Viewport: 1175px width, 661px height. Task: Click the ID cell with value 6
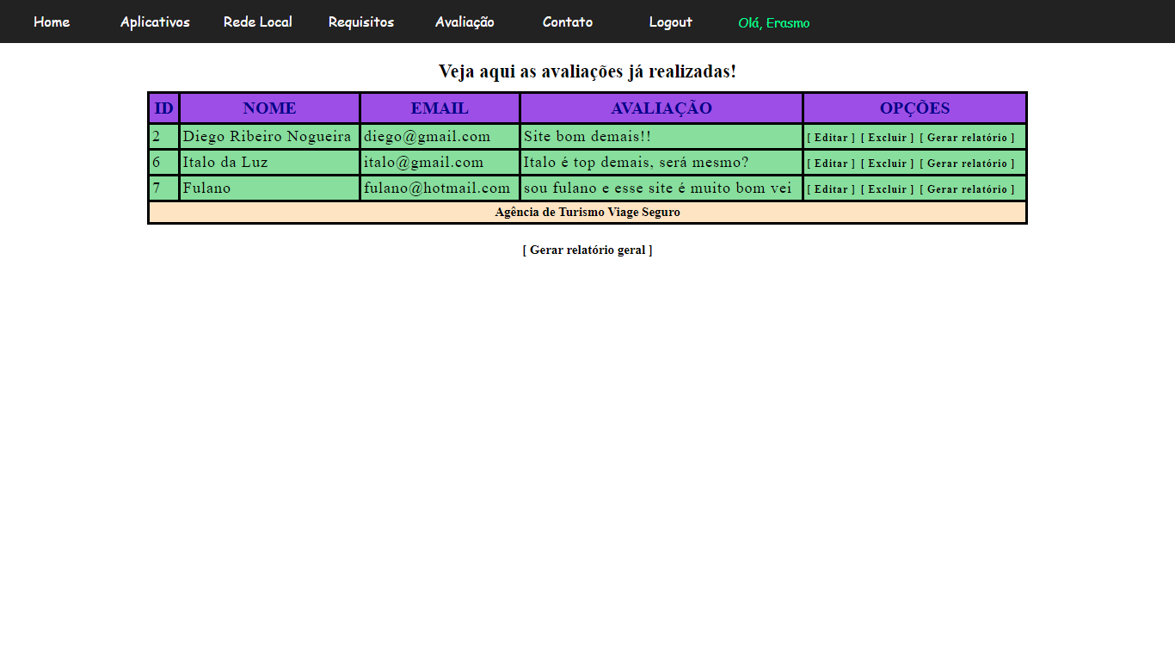163,162
